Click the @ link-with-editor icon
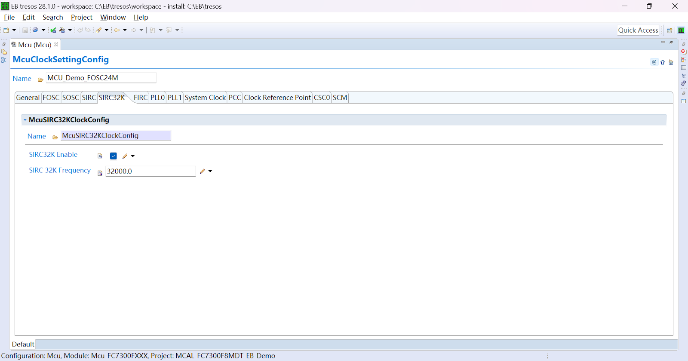The width and height of the screenshot is (688, 361). [654, 62]
